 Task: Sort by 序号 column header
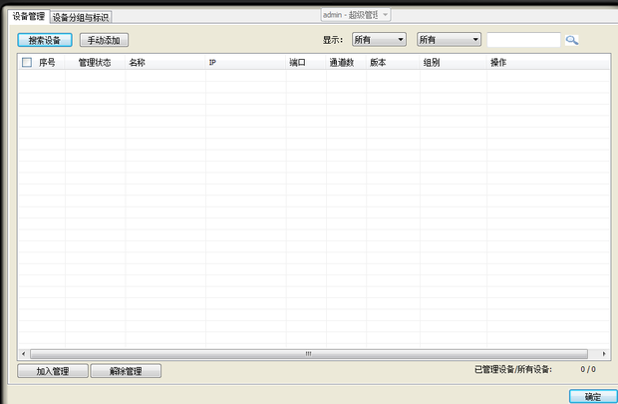click(x=47, y=62)
